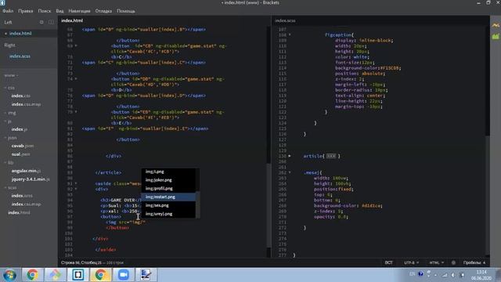Open index.css.map under scss folder
Image resolution: width=501 pixels, height=282 pixels.
(26, 204)
